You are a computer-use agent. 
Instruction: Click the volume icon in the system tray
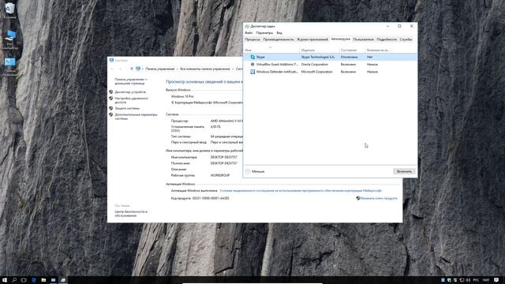pyautogui.click(x=468, y=280)
